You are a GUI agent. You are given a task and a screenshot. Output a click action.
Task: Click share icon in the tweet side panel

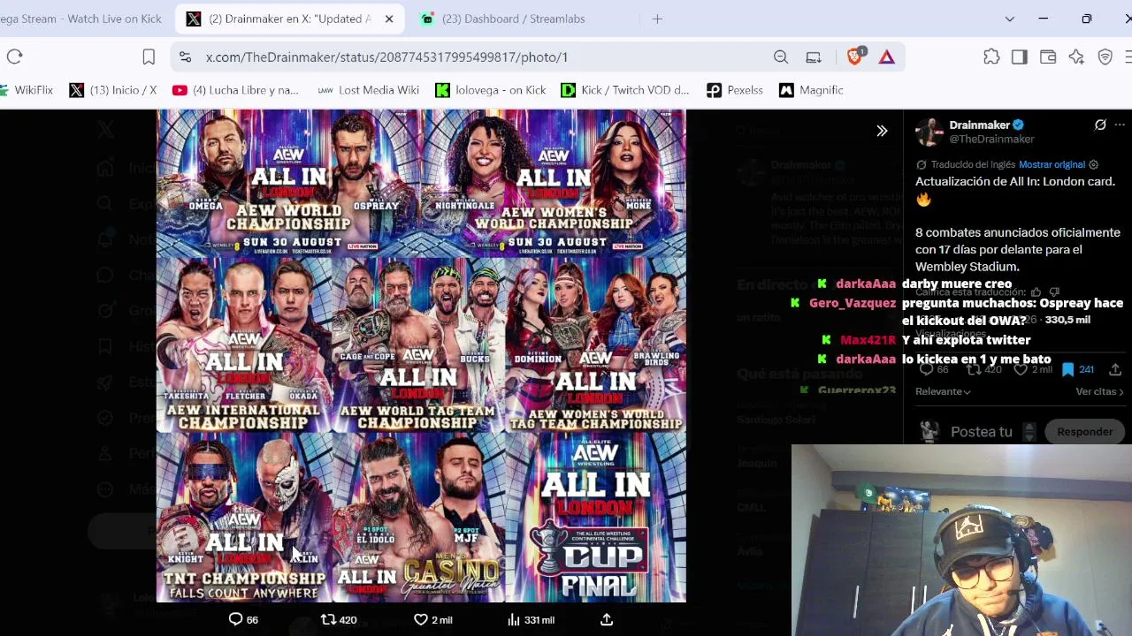[1115, 370]
